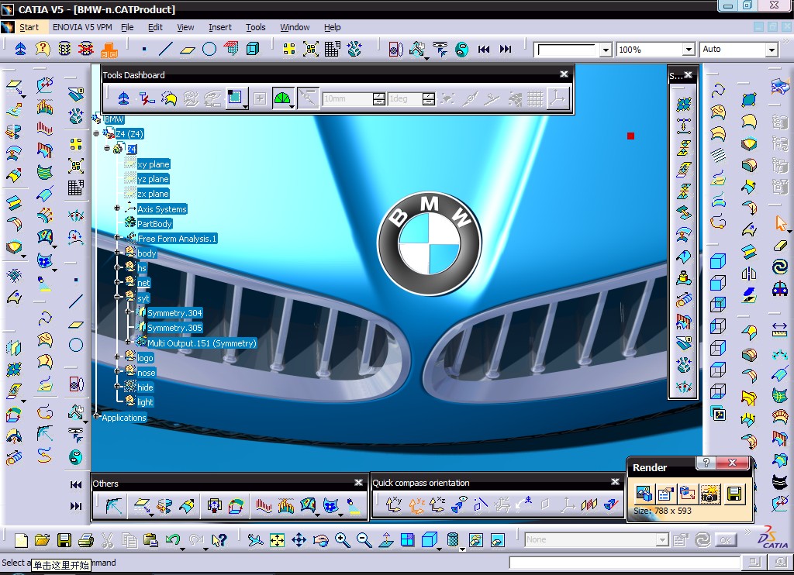Save the rendered image in the Render panel
The width and height of the screenshot is (794, 575).
(734, 494)
